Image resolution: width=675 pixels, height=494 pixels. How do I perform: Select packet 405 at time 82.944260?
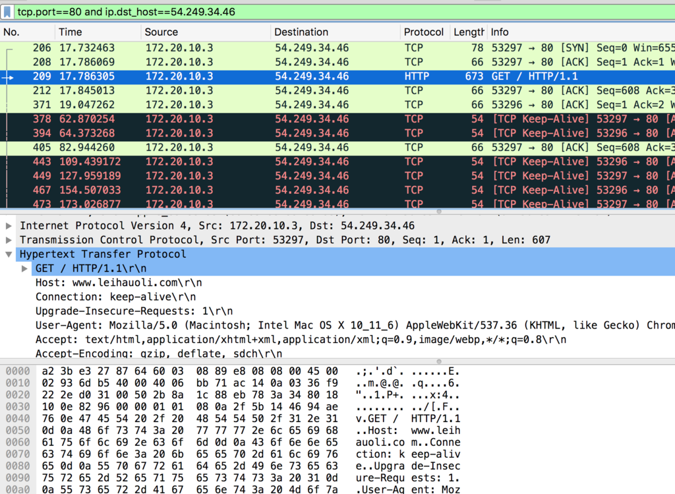337,148
